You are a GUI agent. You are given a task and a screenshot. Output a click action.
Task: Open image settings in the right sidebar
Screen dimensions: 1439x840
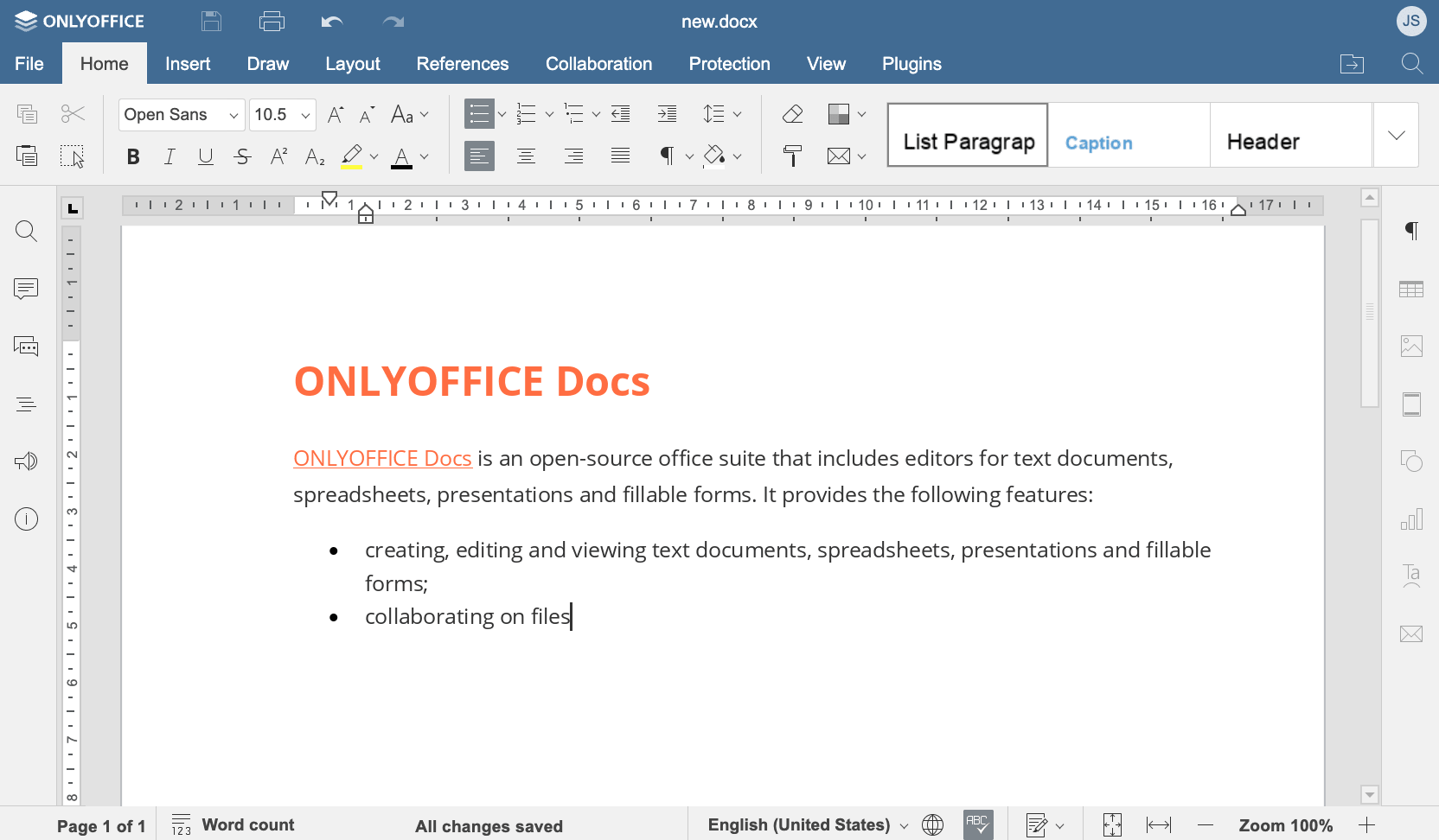tap(1411, 346)
